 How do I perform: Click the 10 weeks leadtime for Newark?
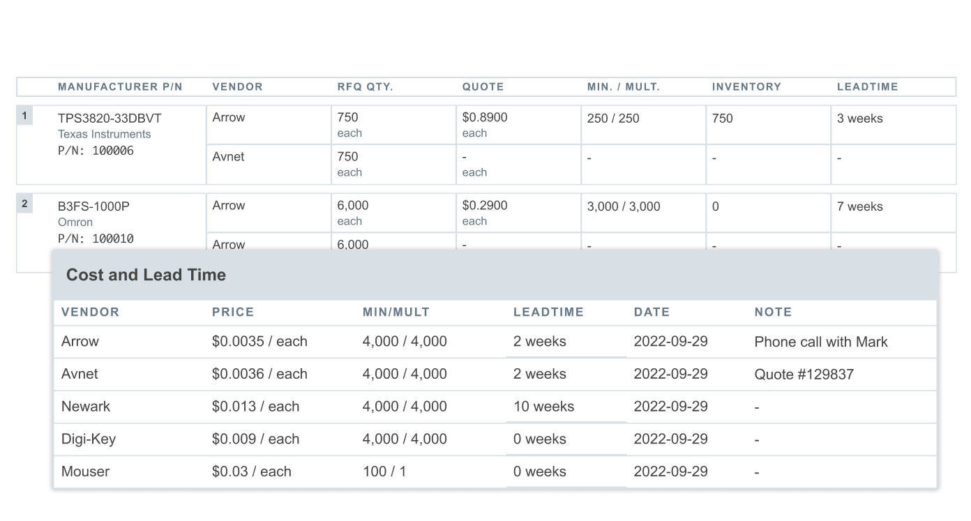tap(544, 407)
